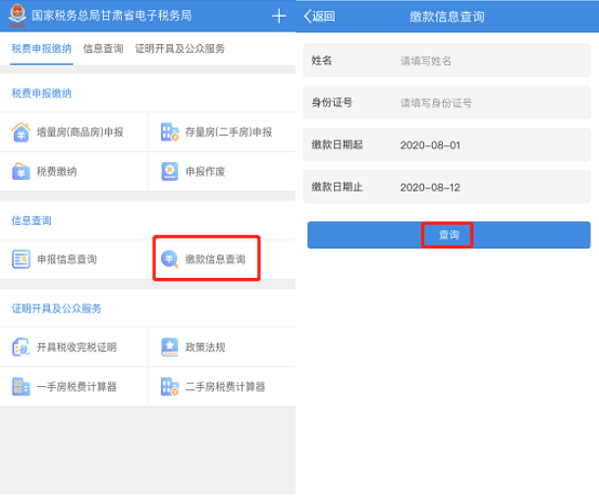Screen dimensions: 599x497
Task: Click the 政策法规 book icon
Action: (170, 348)
